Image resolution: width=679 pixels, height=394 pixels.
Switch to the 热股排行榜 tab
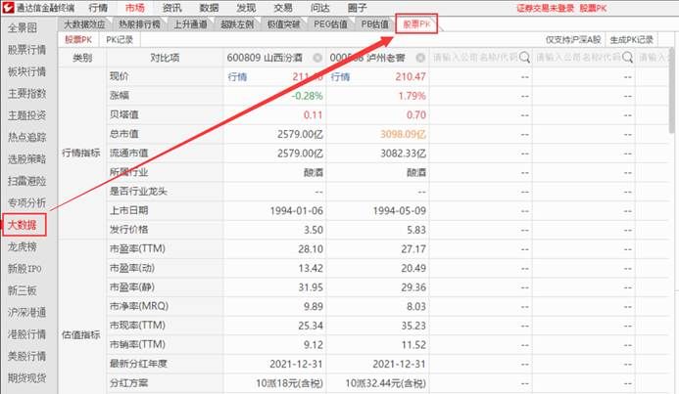(x=138, y=24)
